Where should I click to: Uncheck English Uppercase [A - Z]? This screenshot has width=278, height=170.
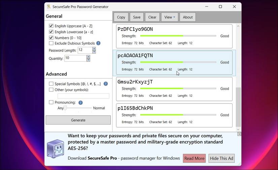tap(51, 26)
